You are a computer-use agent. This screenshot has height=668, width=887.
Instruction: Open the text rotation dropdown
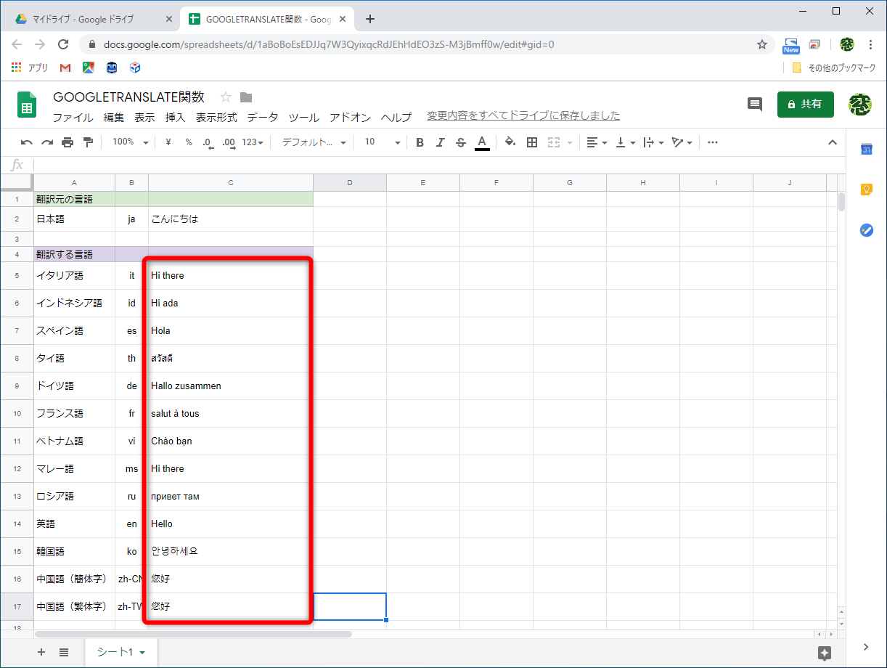coord(682,142)
